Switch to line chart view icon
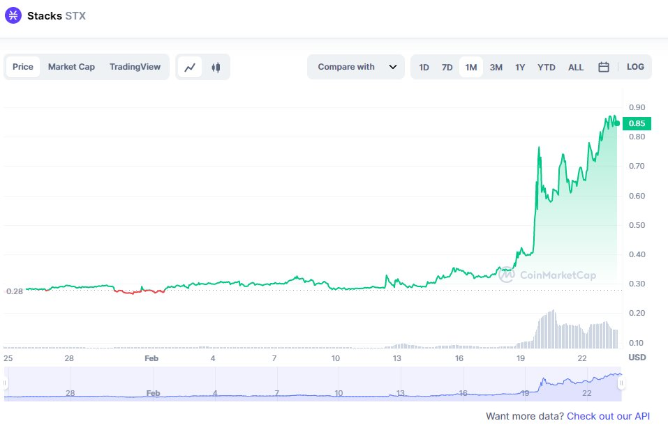Screen dimensions: 668x430 pos(190,67)
